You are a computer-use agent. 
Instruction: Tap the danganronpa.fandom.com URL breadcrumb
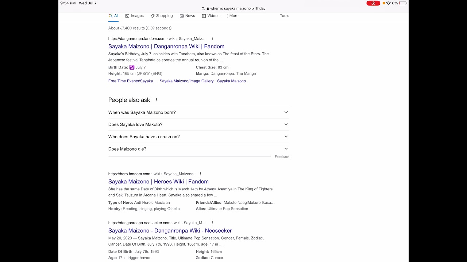click(x=157, y=39)
